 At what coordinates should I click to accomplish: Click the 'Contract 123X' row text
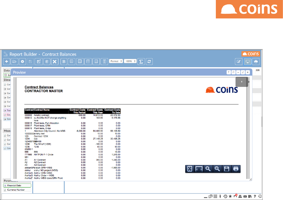[41, 136]
